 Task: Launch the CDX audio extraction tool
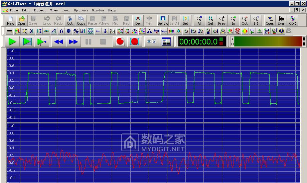tap(292, 20)
